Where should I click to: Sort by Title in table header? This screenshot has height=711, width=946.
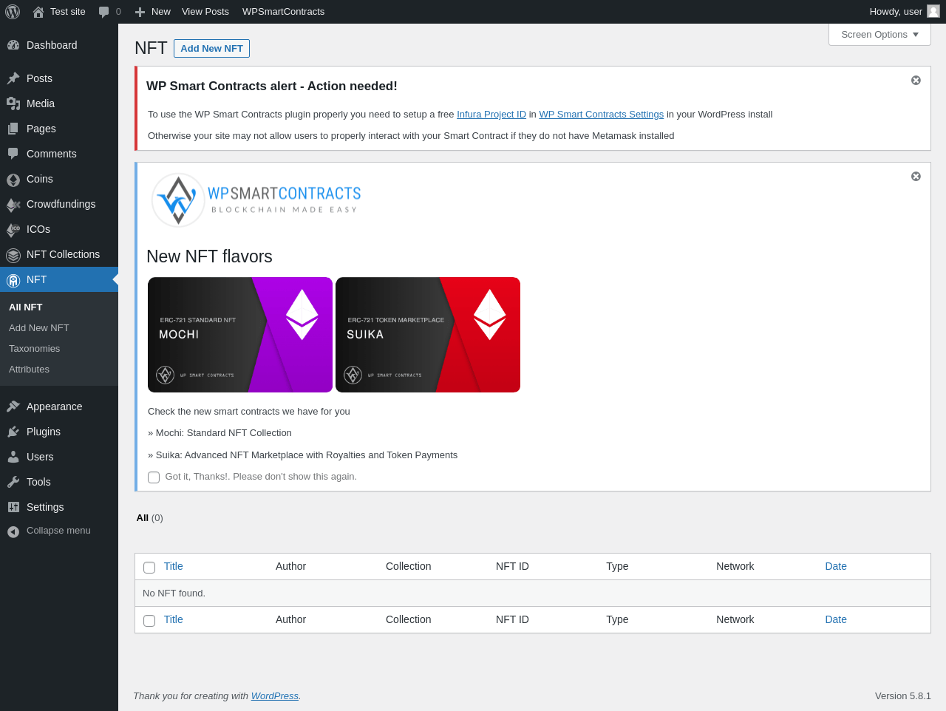173,566
